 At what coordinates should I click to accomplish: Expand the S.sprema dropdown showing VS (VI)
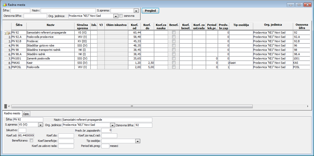pyautogui.click(x=40, y=125)
